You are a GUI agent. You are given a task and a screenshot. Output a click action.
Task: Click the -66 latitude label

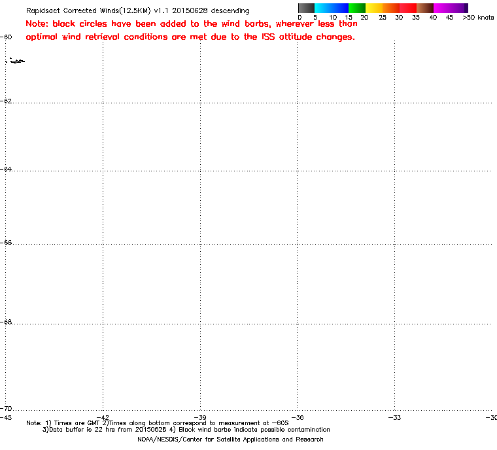(x=6, y=242)
